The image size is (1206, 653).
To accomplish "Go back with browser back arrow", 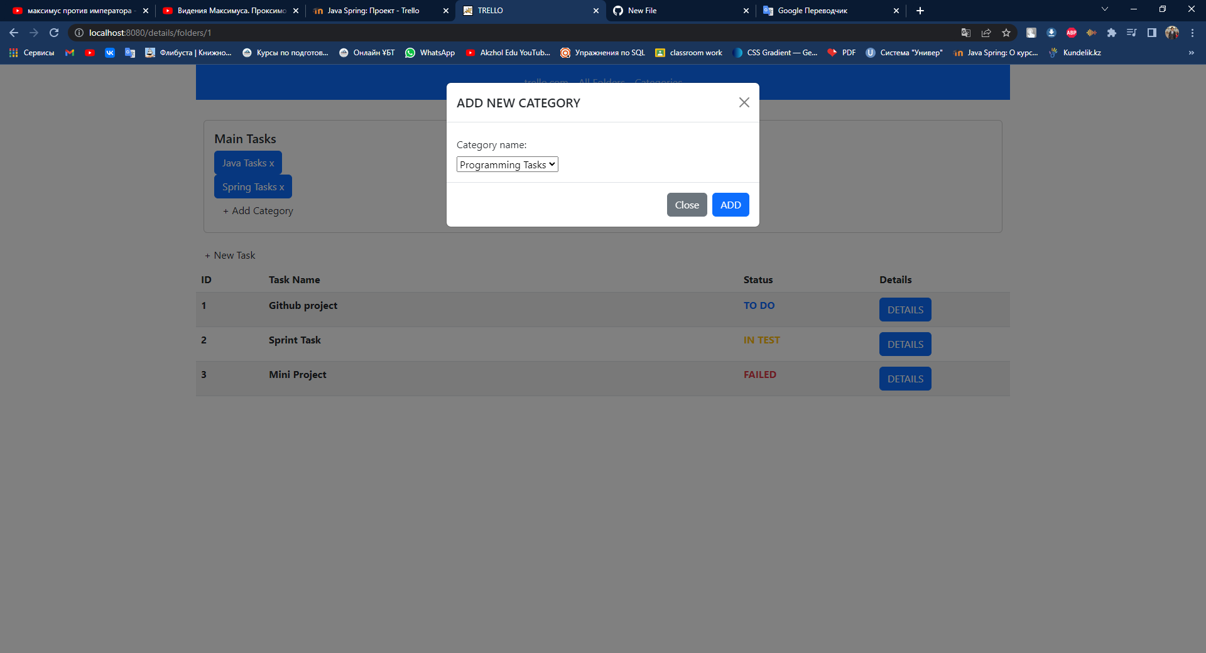I will 14,33.
